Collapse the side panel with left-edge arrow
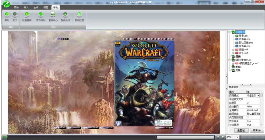The height and width of the screenshot is (140, 265). (x=226, y=76)
